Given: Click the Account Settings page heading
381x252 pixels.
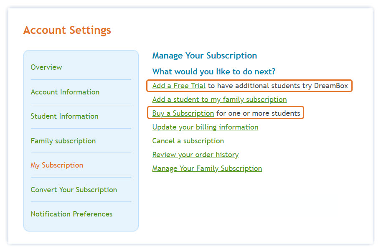Looking at the screenshot, I should [x=67, y=31].
